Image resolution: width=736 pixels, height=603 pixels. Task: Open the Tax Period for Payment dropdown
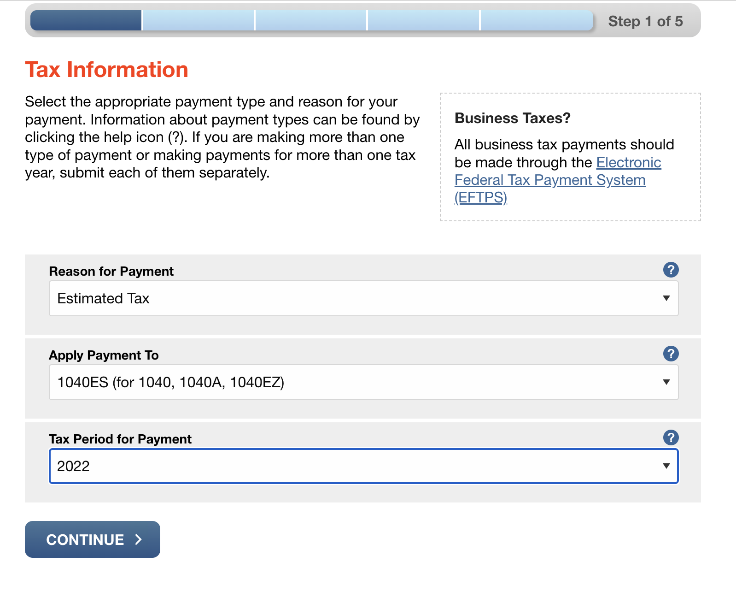[x=363, y=466]
